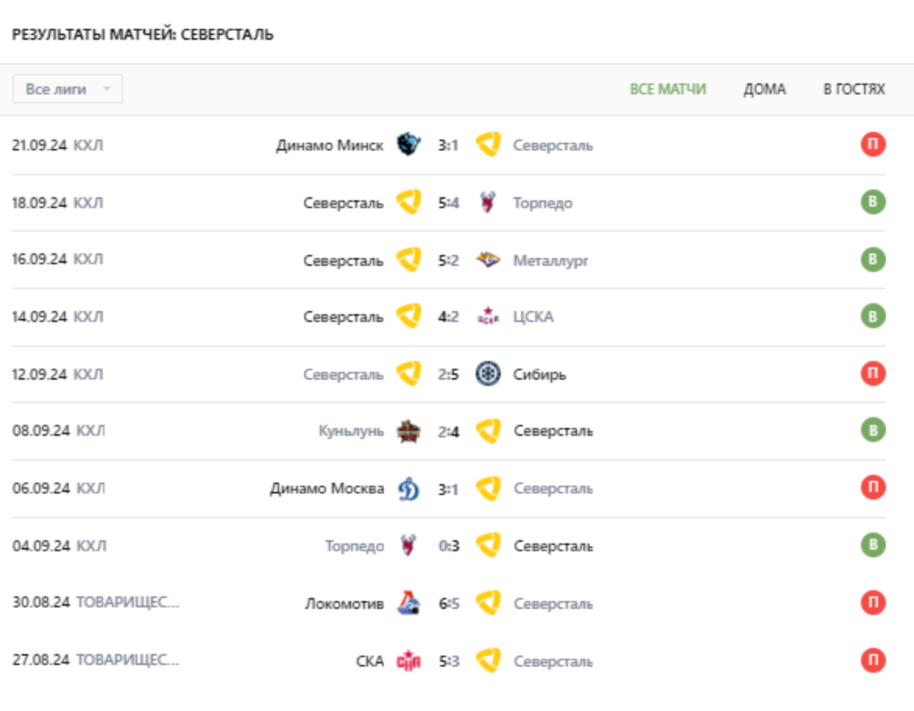
Task: Switch to the "В гостях" tab
Action: (854, 89)
